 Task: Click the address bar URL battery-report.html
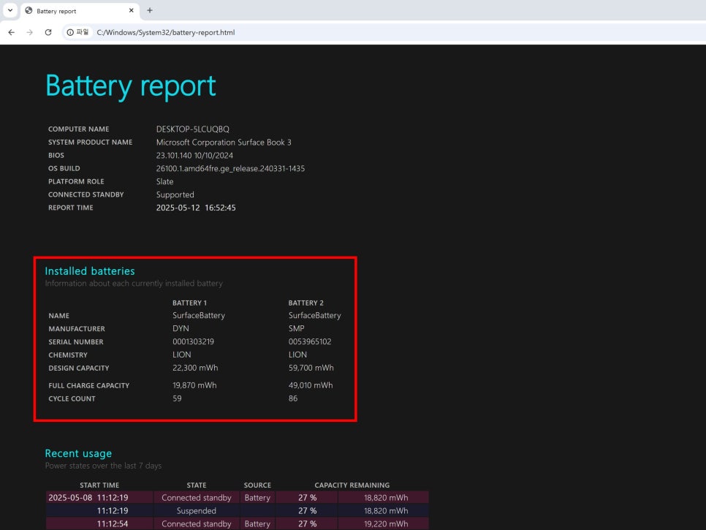point(166,32)
